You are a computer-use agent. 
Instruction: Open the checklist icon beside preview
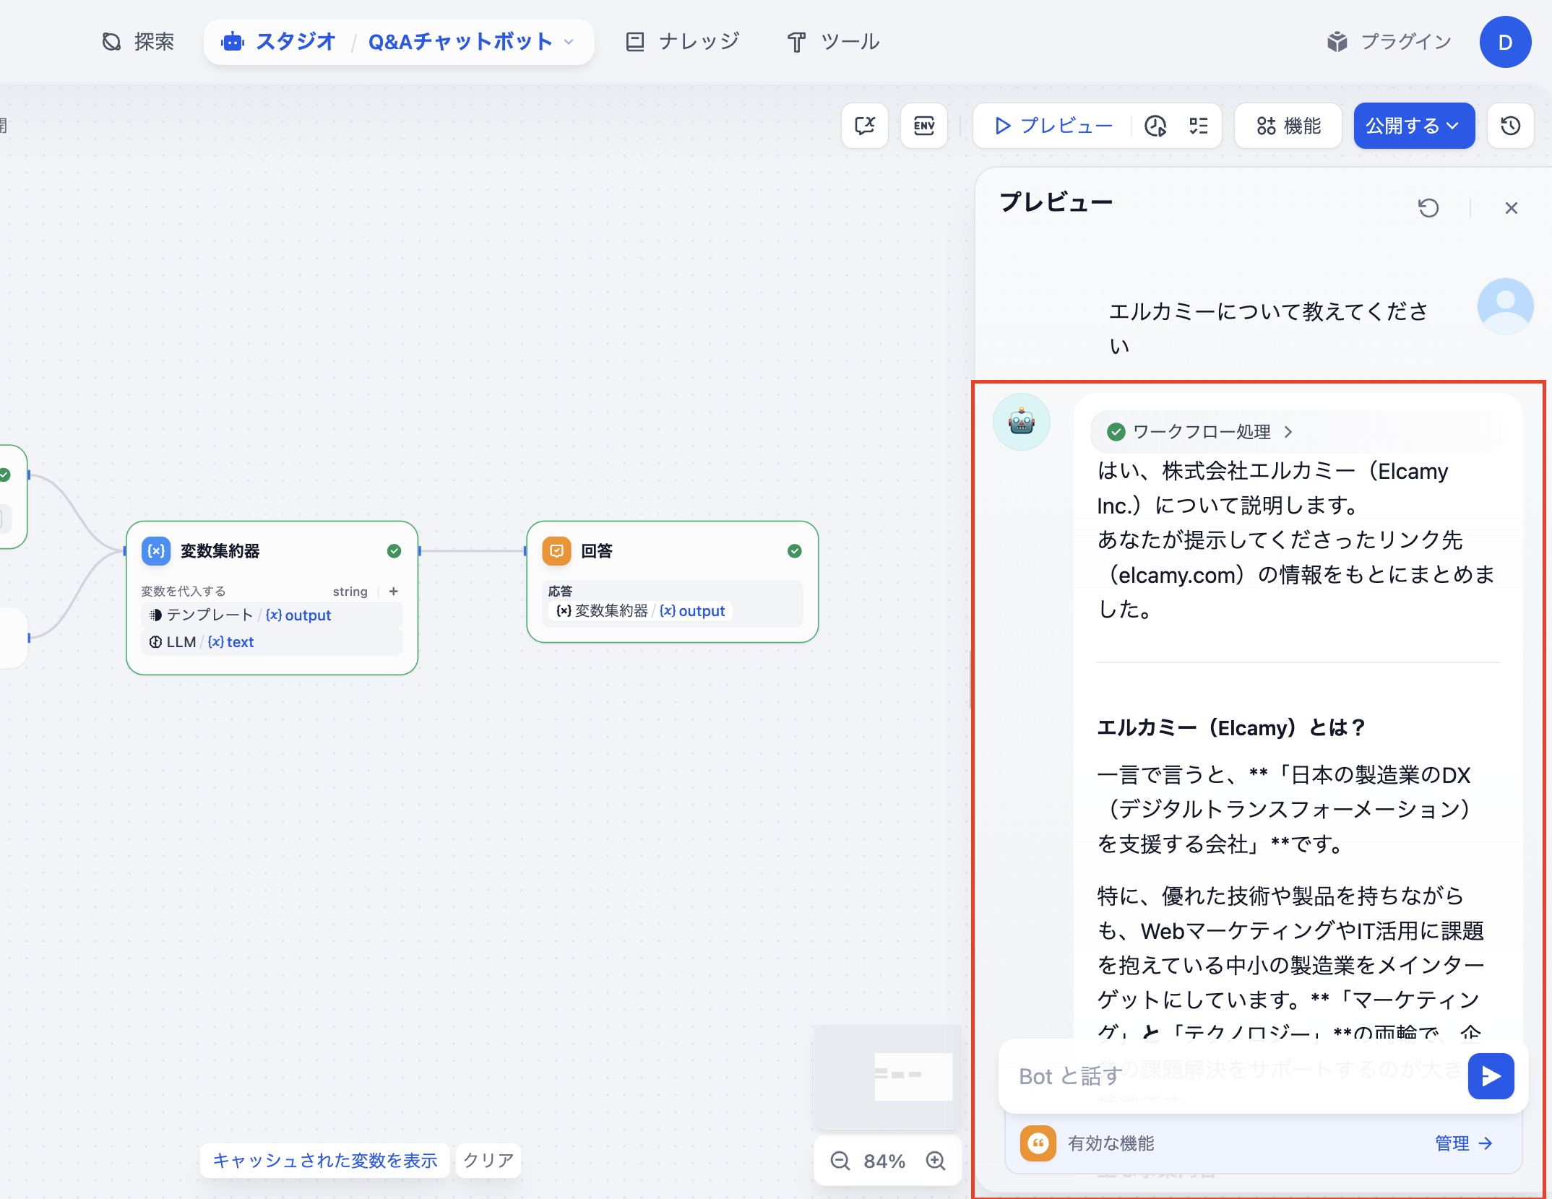[1198, 126]
